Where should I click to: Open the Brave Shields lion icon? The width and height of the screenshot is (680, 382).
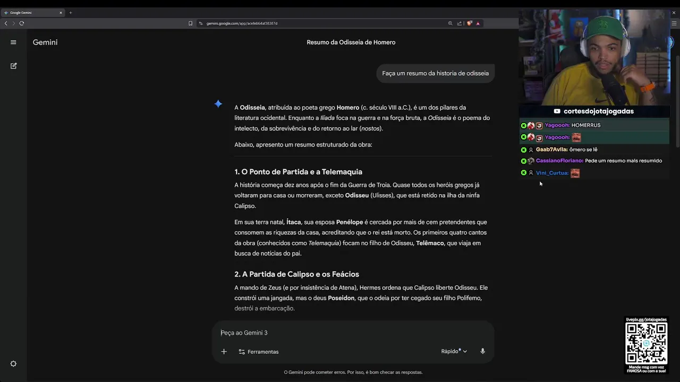(x=470, y=23)
